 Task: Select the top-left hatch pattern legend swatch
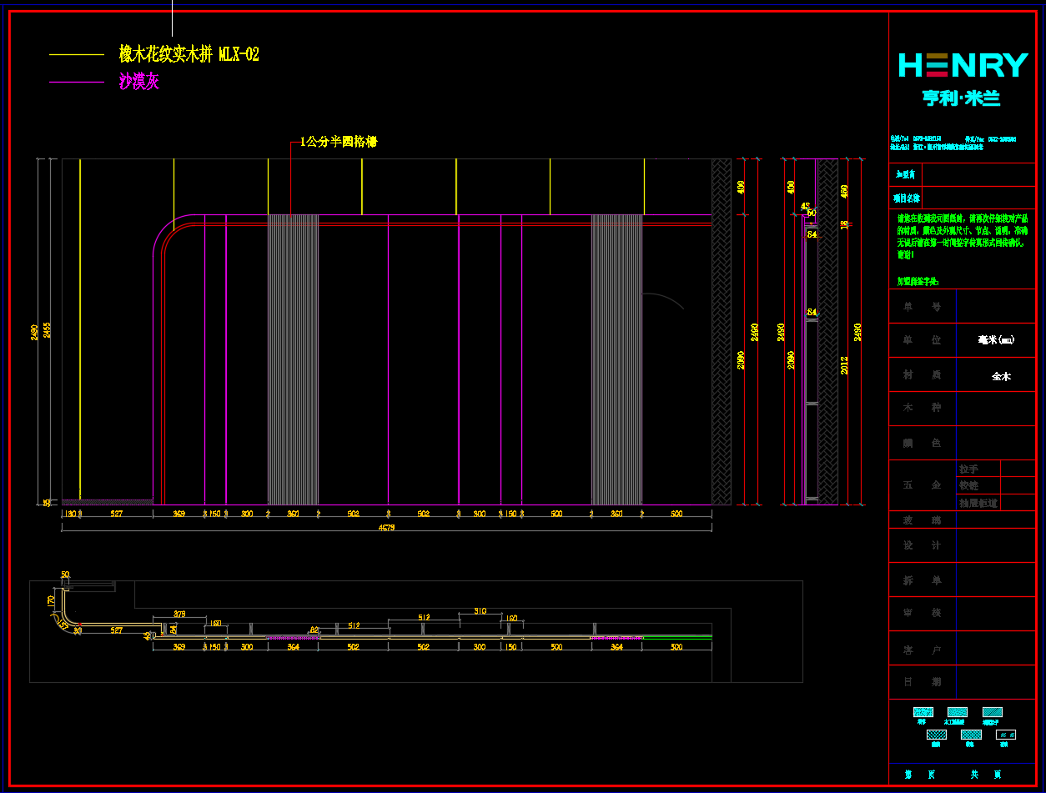(923, 712)
